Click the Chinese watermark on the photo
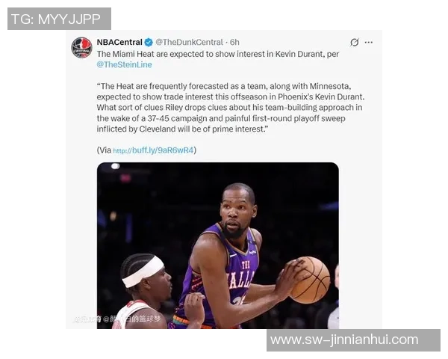The height and width of the screenshot is (359, 448). point(117,319)
